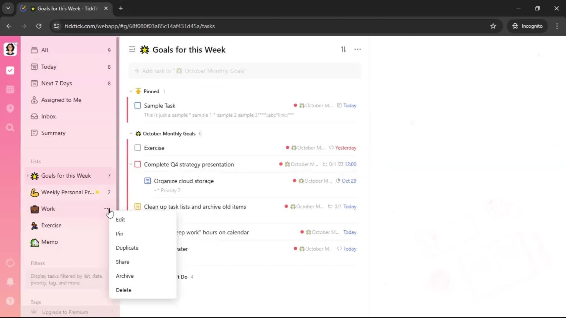Click the Add task input field
The height and width of the screenshot is (318, 566).
(245, 71)
